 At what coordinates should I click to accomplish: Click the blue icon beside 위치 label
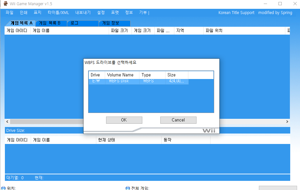(3, 188)
